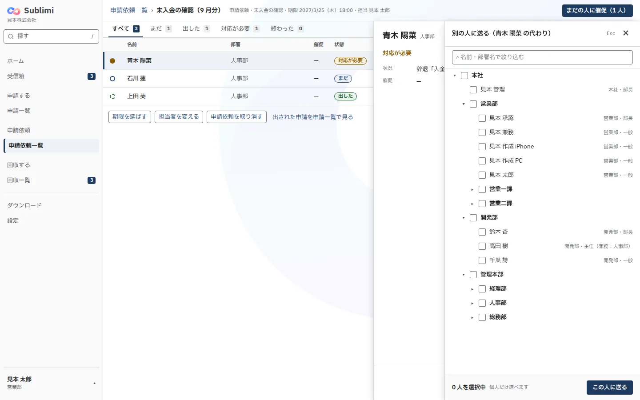Select the 本社 checkbox
The width and height of the screenshot is (640, 400).
[x=464, y=76]
